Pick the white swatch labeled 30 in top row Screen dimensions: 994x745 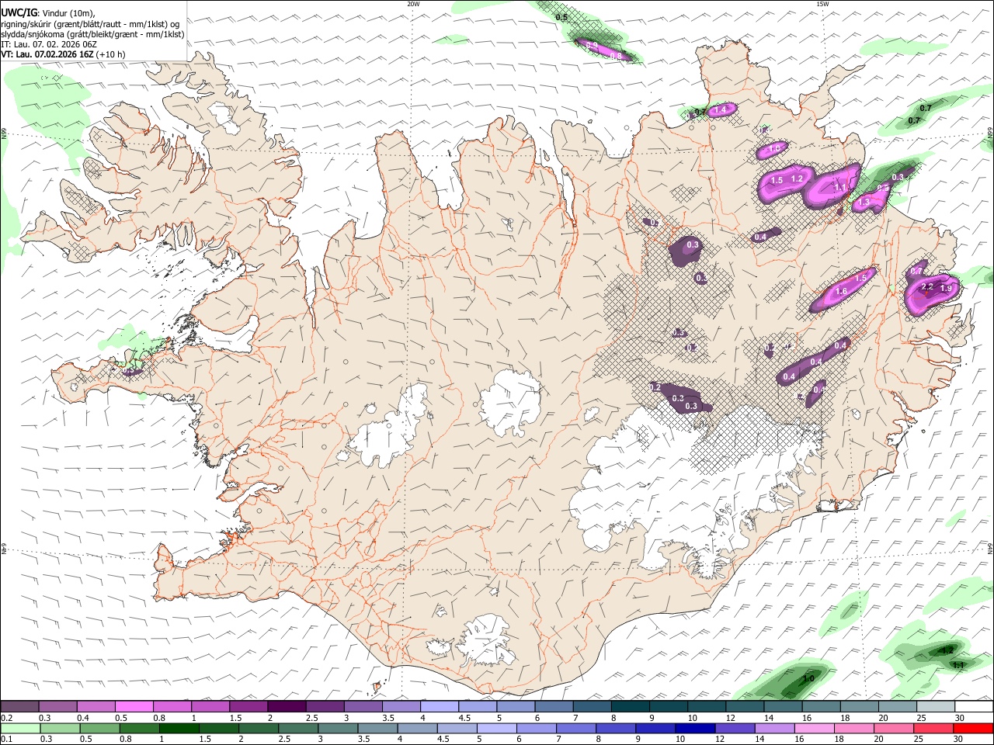tap(975, 707)
